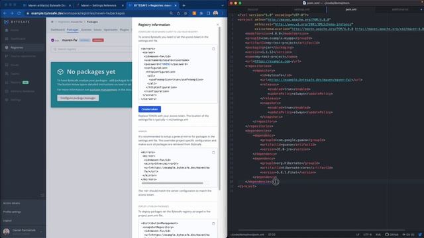Click the LF line ending indicator
This screenshot has height=238, width=424.
(x=358, y=235)
